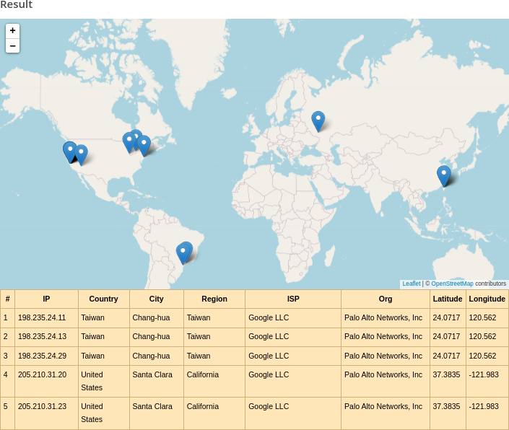Click Santa Clara city in row 5
The height and width of the screenshot is (430, 509).
tap(152, 406)
